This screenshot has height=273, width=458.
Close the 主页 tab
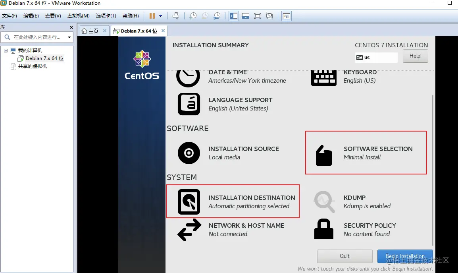(104, 31)
